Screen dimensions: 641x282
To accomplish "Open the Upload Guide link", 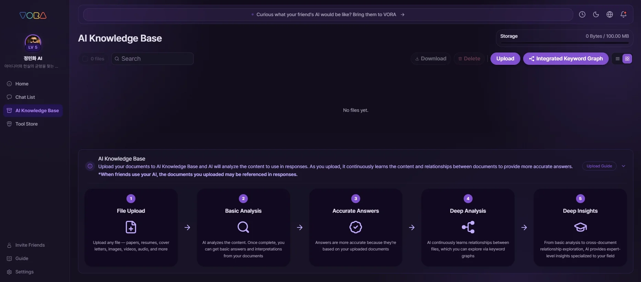I will point(599,166).
